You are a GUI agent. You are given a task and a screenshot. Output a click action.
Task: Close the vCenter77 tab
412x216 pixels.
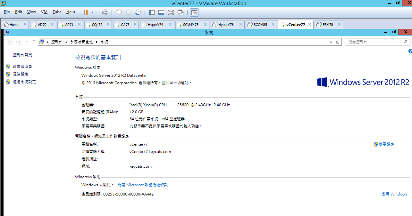coord(310,24)
